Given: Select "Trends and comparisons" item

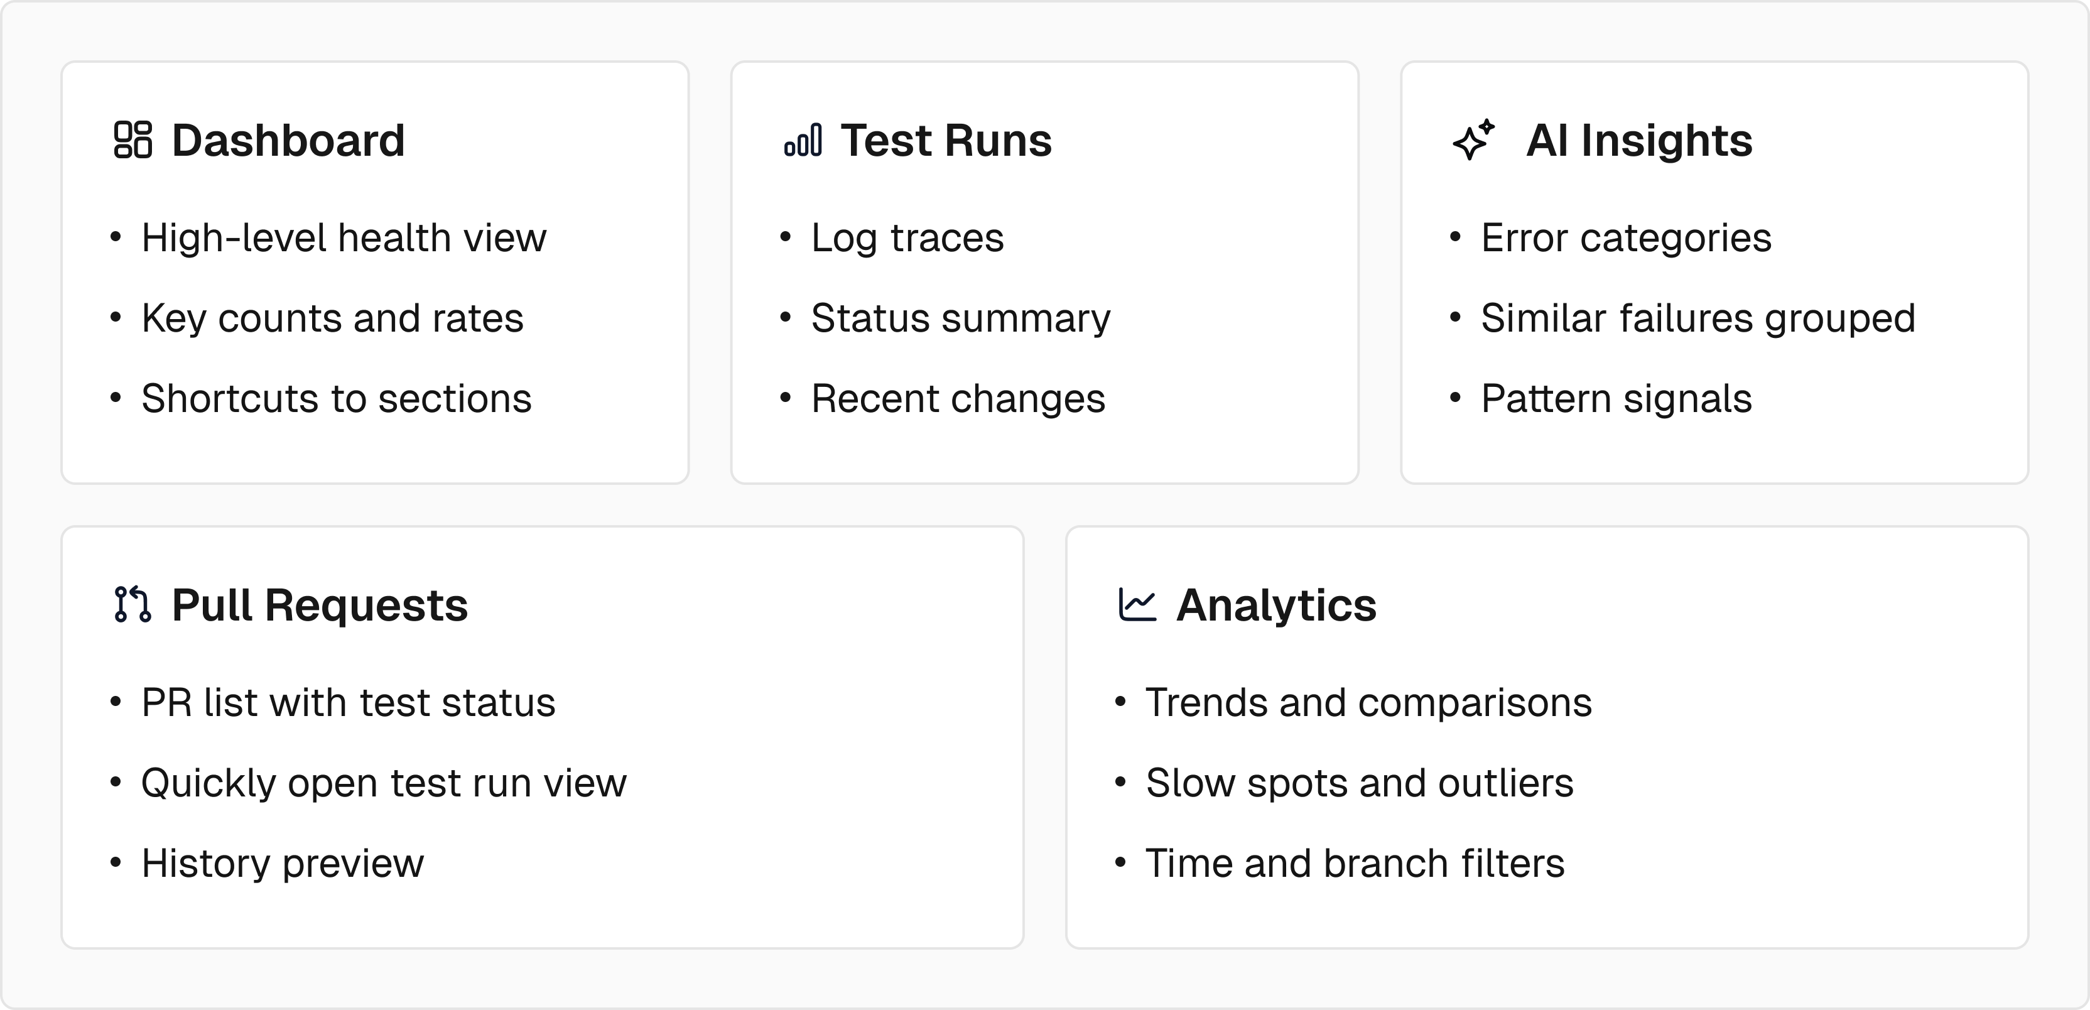Looking at the screenshot, I should 1368,702.
